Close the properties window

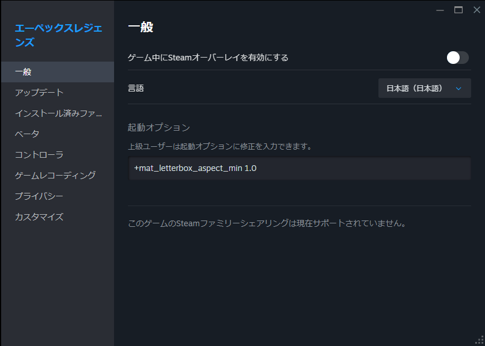(x=476, y=10)
